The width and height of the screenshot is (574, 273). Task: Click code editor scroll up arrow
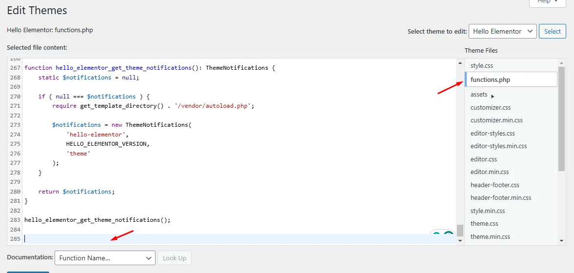[x=460, y=63]
